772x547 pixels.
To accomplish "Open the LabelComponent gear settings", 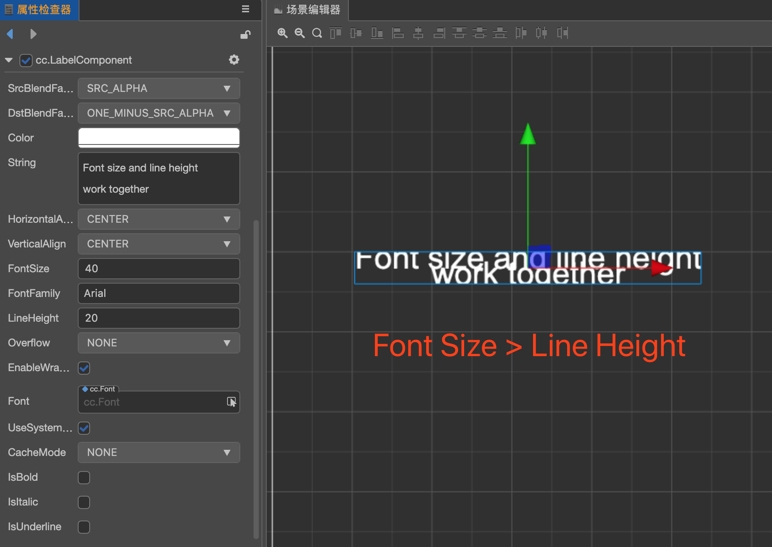I will pyautogui.click(x=234, y=60).
